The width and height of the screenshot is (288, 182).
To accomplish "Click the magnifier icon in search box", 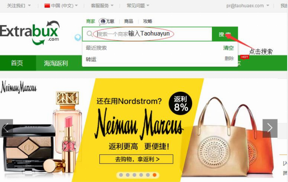I will point(90,34).
